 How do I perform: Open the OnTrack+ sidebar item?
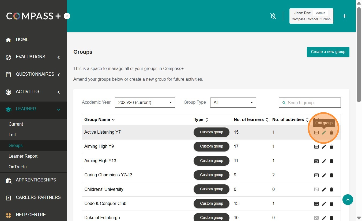coord(18,167)
